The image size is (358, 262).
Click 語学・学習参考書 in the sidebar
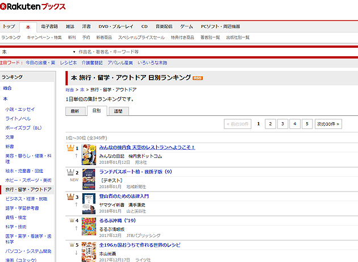coord(22,209)
